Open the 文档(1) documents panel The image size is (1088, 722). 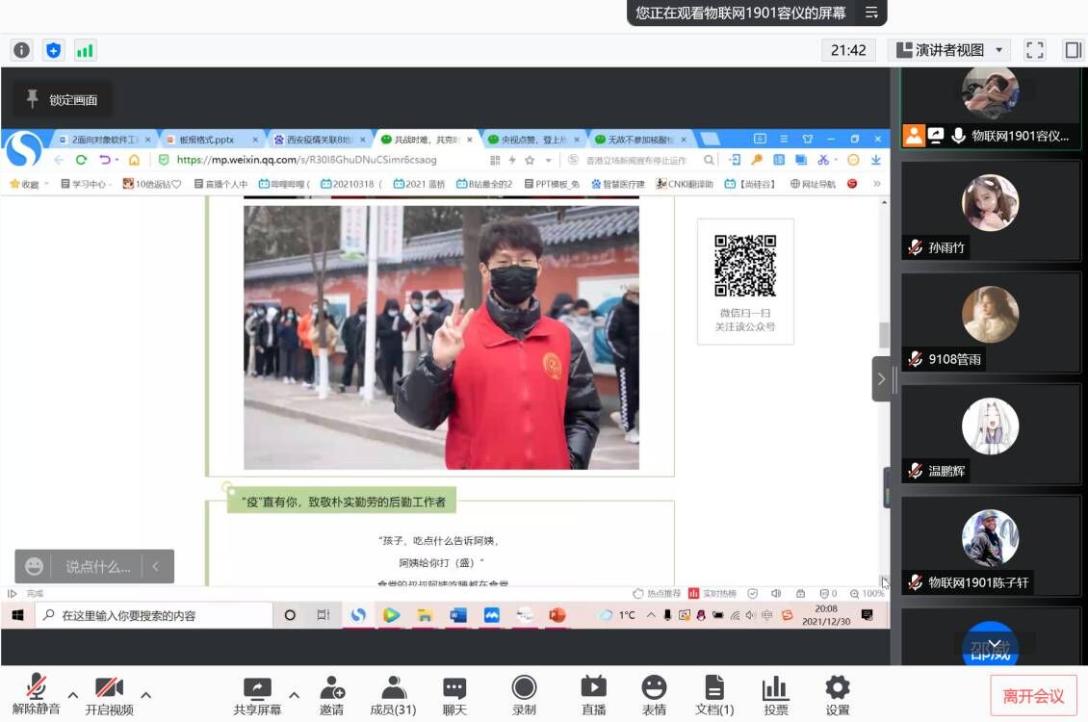coord(714,694)
